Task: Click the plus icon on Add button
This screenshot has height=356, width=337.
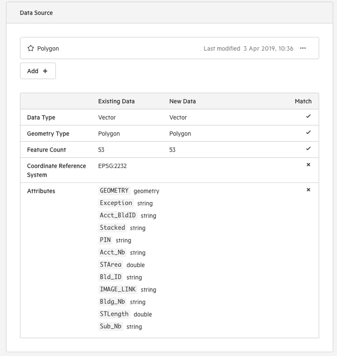Action: [45, 71]
